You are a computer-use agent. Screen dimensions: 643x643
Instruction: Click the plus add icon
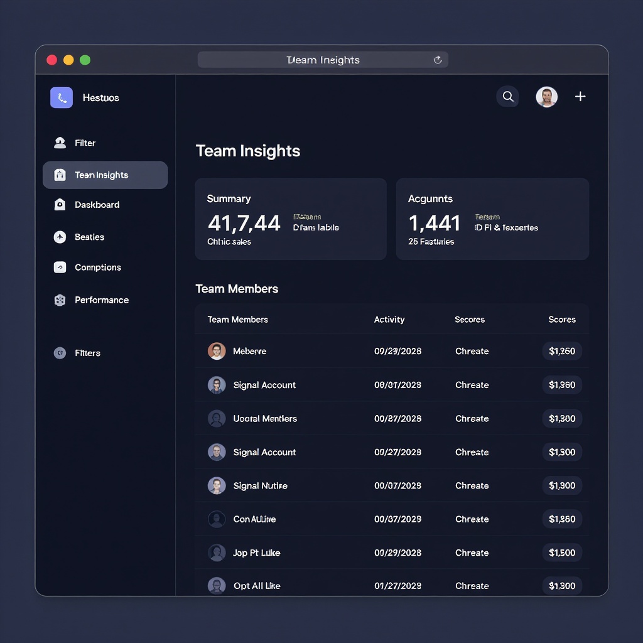(580, 96)
